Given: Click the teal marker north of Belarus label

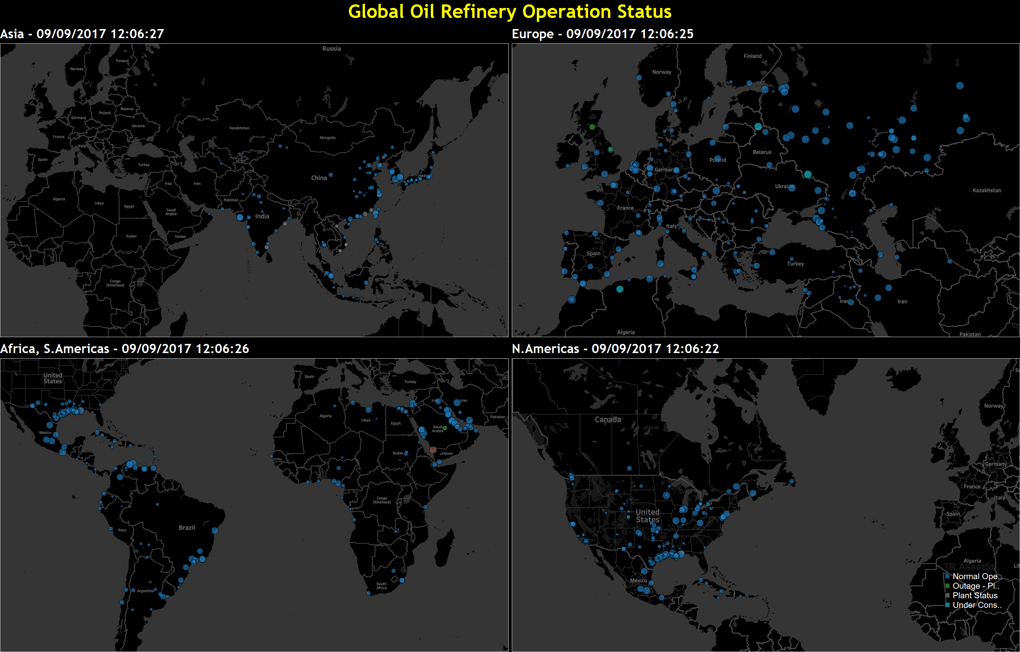Looking at the screenshot, I should tap(758, 126).
